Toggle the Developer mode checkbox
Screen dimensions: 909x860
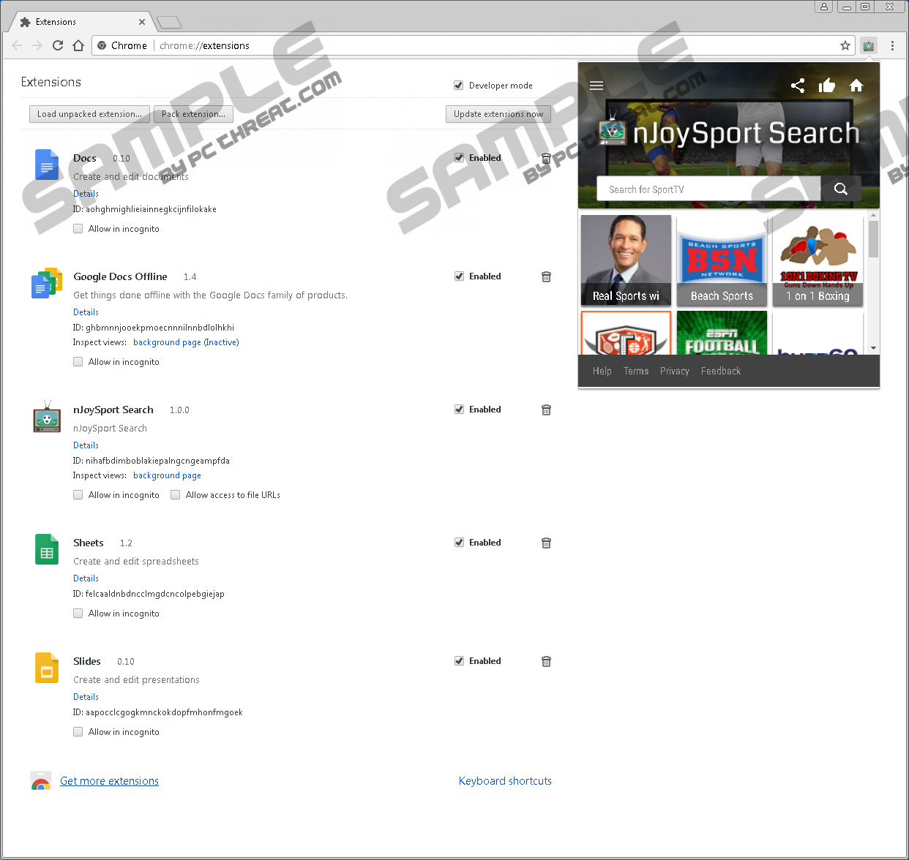coord(459,86)
